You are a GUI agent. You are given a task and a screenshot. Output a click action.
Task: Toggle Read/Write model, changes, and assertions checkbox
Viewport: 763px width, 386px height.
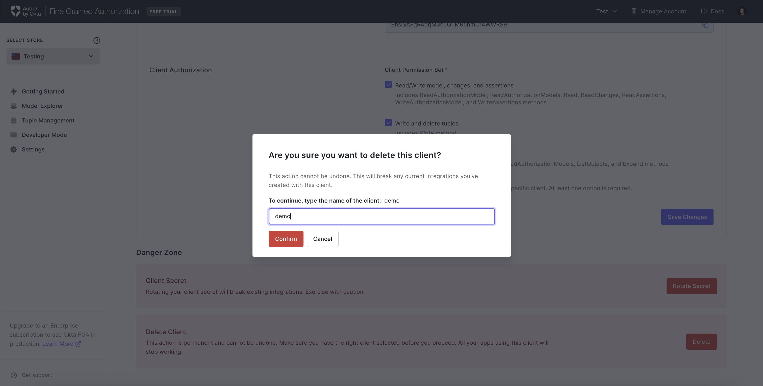[388, 85]
